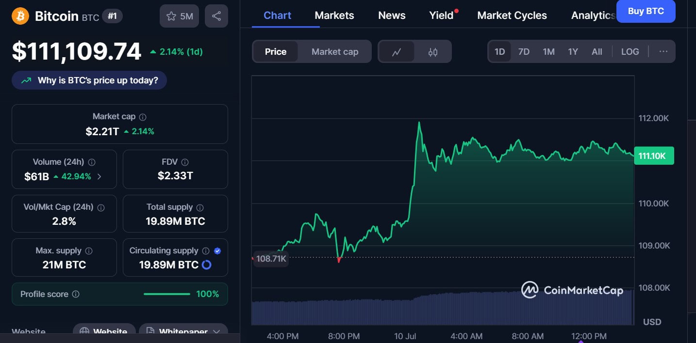Select the 7D time range
The image size is (696, 343).
524,51
